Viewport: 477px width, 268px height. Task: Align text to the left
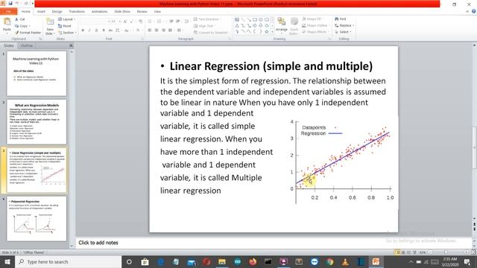(150, 31)
